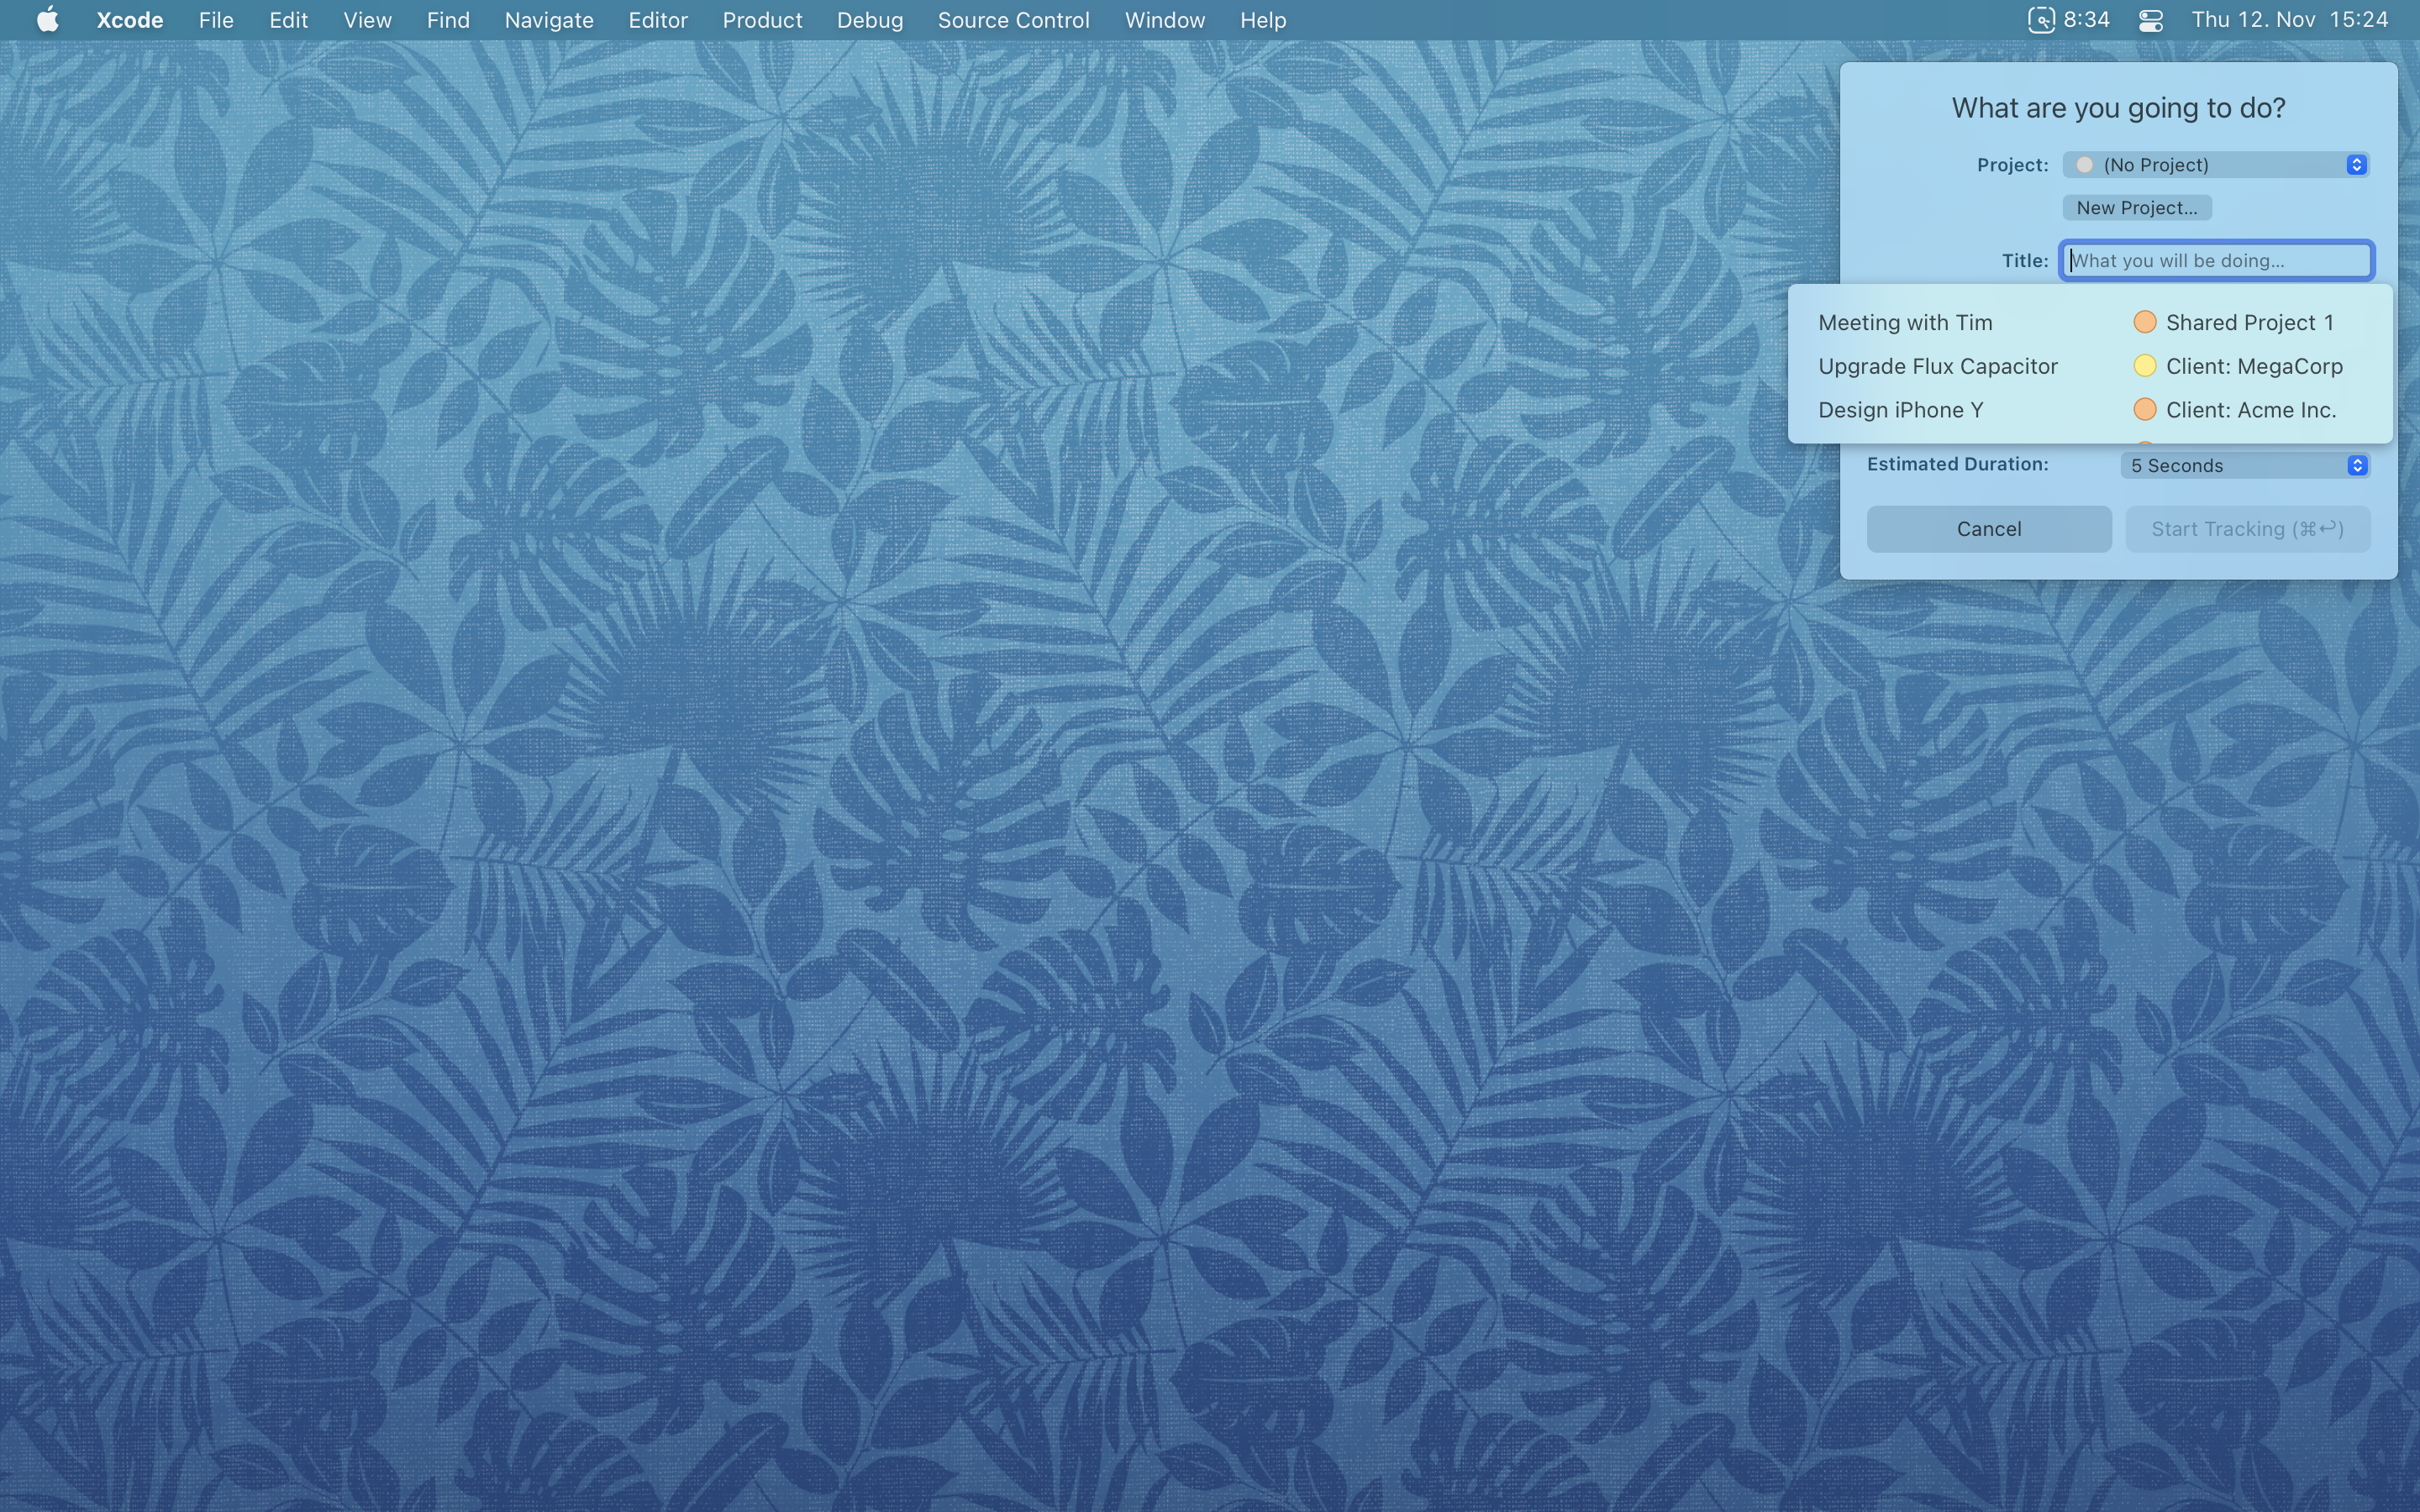This screenshot has width=2420, height=1512.
Task: Open the Project popup selector
Action: click(x=2216, y=165)
